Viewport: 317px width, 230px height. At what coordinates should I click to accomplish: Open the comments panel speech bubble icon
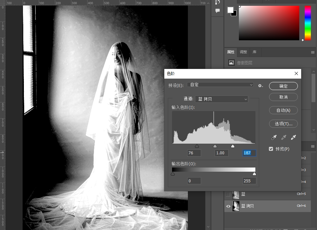[218, 11]
